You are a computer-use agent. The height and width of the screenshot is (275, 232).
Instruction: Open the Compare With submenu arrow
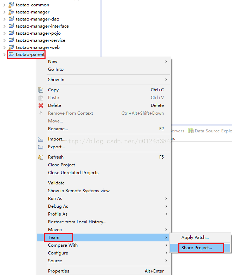166,245
